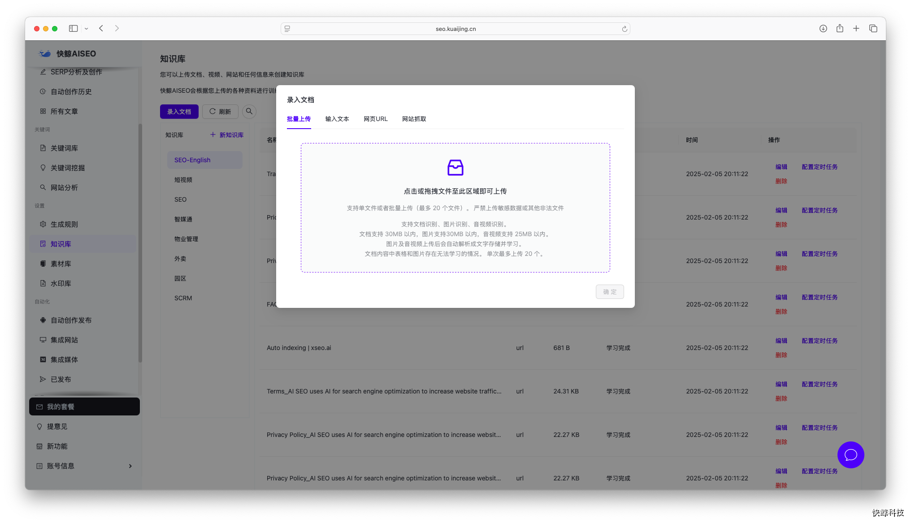911x523 pixels.
Task: Select the 外卖 knowledge base
Action: point(205,259)
